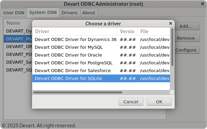Switch to the User DSN tab

pyautogui.click(x=14, y=13)
